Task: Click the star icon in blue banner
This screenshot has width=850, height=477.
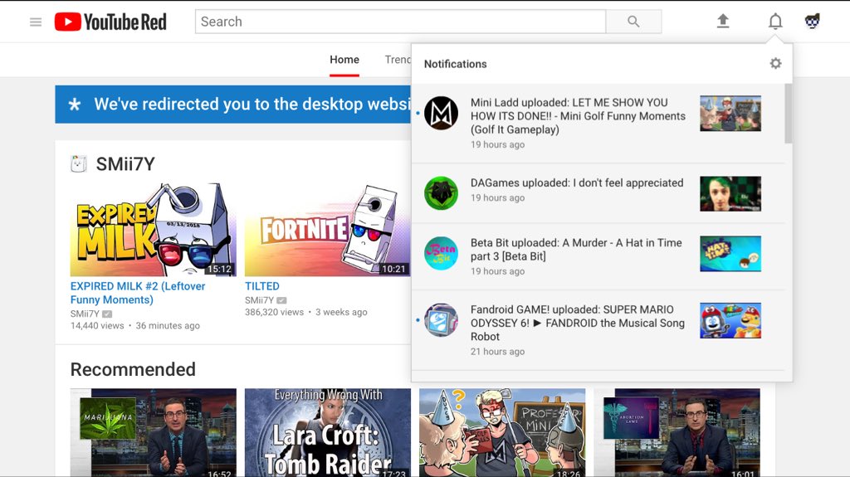Action: coord(75,104)
